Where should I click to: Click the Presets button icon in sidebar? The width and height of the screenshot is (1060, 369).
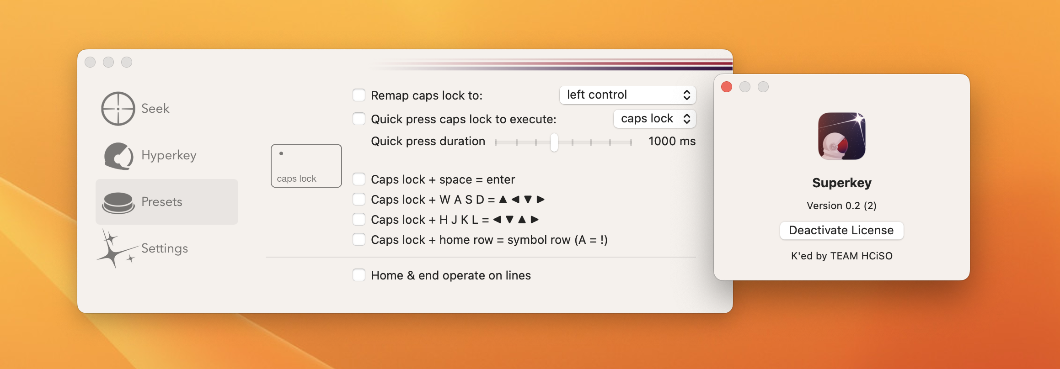click(118, 202)
